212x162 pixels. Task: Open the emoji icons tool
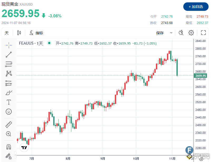[x=9, y=112]
